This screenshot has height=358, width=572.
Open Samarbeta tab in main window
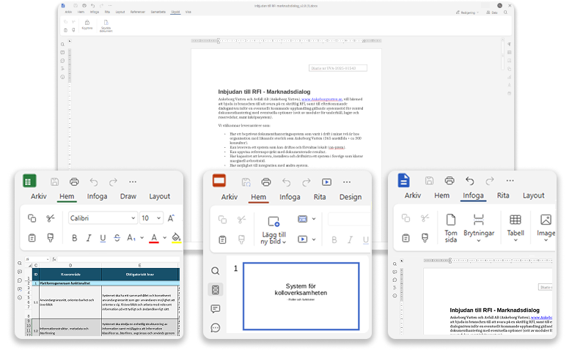[x=158, y=12]
